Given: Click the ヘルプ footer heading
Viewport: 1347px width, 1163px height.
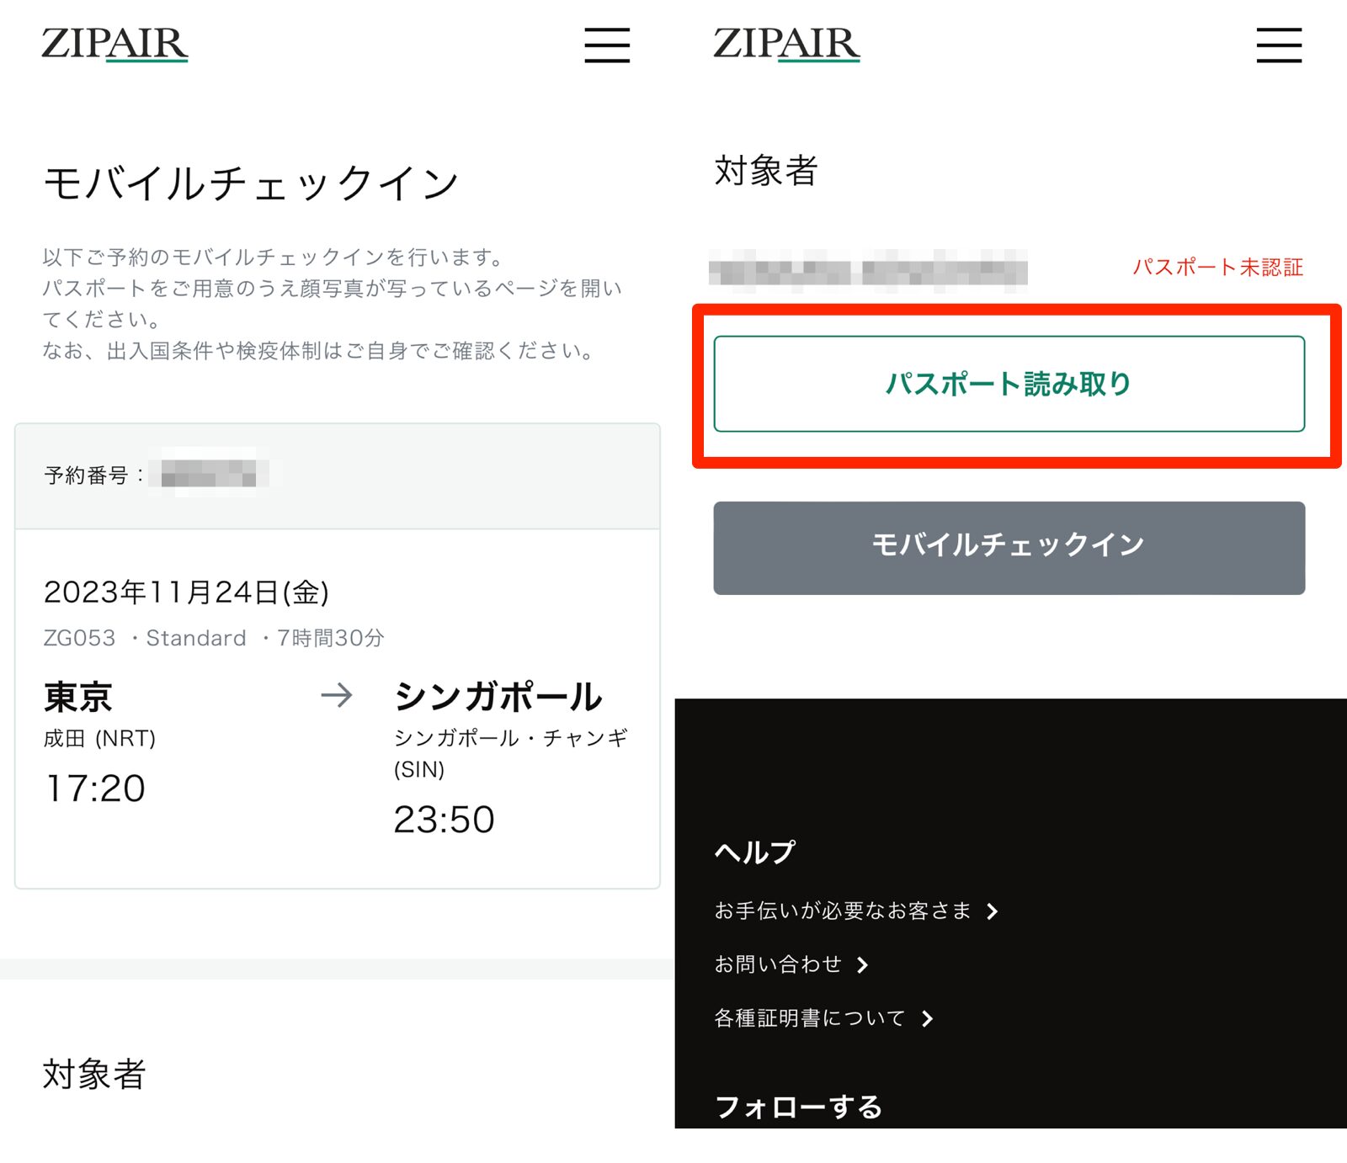Looking at the screenshot, I should coord(754,852).
